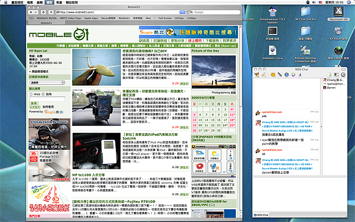This screenshot has width=355, height=222.
Task: Click the US flag input menu icon
Action: (321, 2)
